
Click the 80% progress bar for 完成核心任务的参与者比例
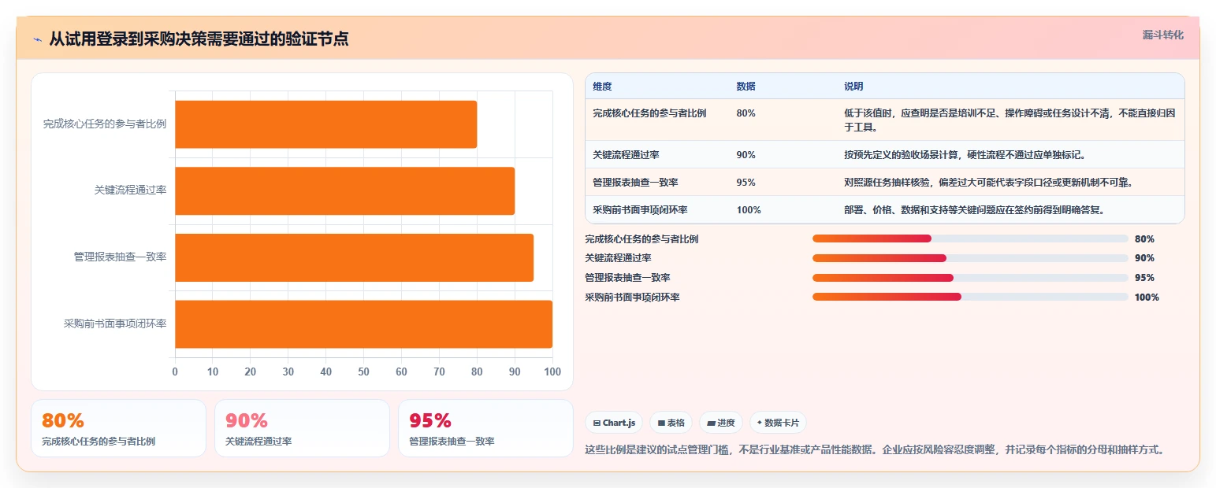970,238
